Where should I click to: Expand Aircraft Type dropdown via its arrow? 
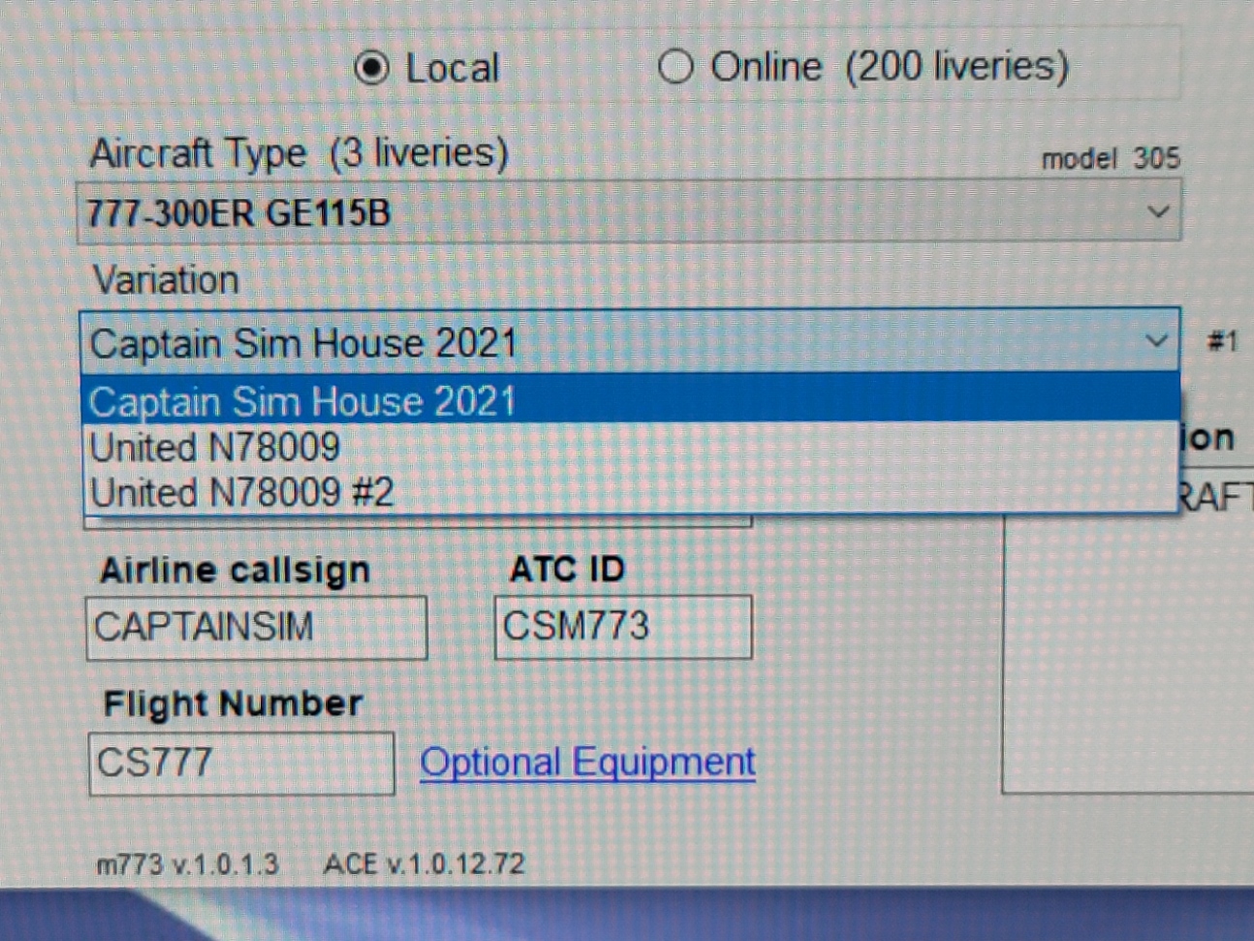click(1157, 211)
